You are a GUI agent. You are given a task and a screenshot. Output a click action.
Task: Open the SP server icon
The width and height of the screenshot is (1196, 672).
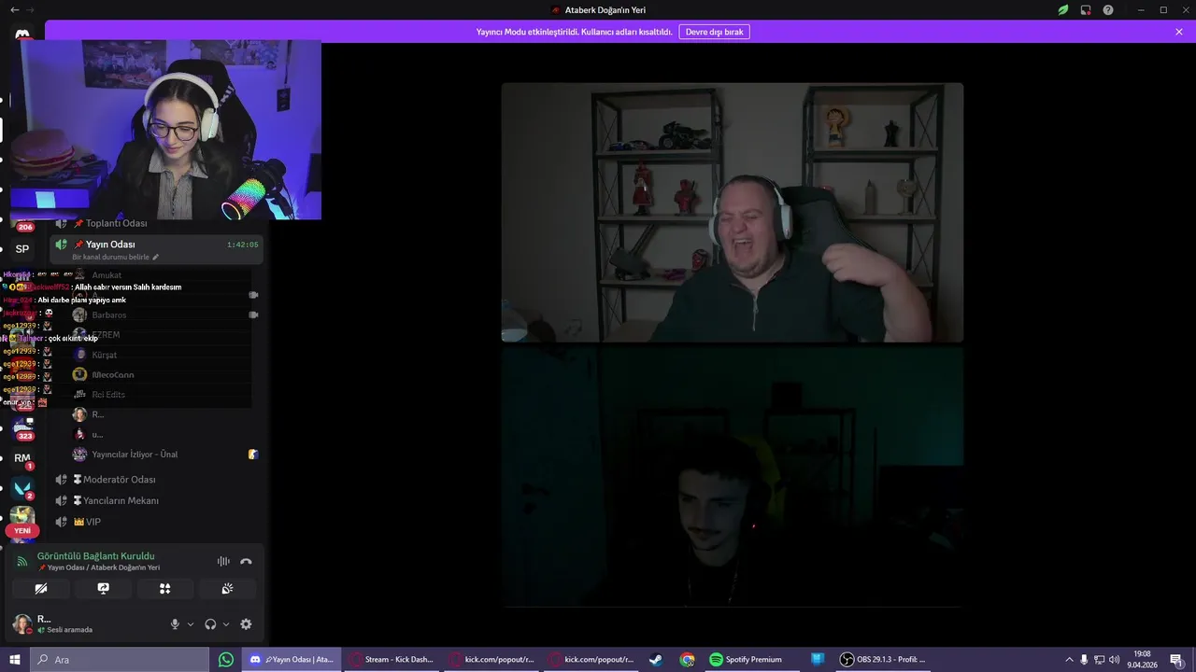click(22, 249)
